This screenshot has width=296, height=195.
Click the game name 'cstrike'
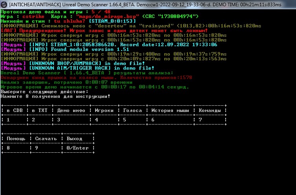coord(33,16)
